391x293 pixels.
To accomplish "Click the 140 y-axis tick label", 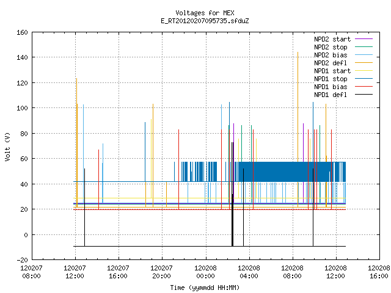I will pyautogui.click(x=22, y=57).
